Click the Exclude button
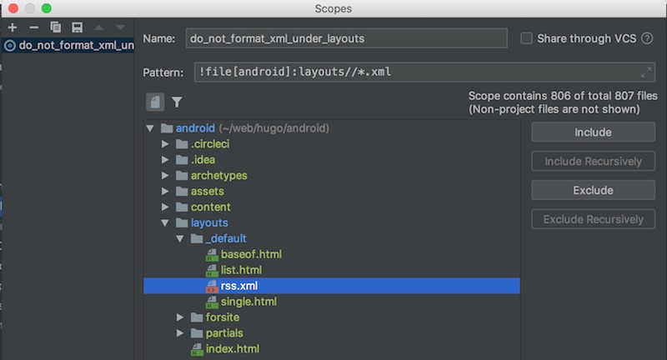The width and height of the screenshot is (667, 360). coord(593,191)
